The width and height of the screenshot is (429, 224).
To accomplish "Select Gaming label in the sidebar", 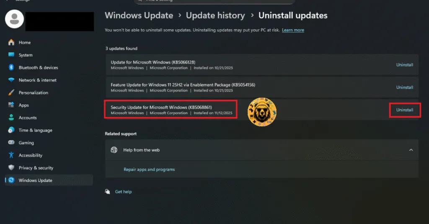I will [x=26, y=143].
